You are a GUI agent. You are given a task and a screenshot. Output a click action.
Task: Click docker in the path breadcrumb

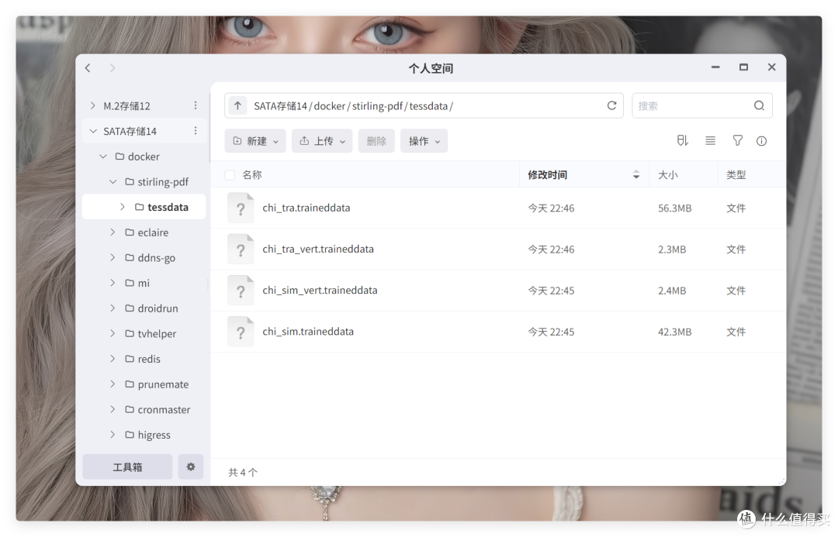click(329, 105)
